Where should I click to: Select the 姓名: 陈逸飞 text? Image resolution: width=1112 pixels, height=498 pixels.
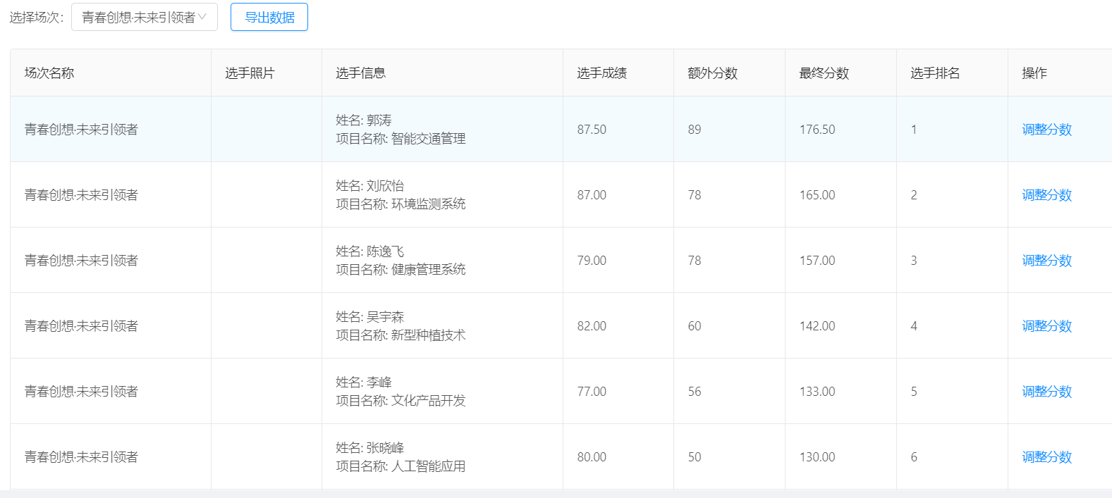click(x=370, y=251)
